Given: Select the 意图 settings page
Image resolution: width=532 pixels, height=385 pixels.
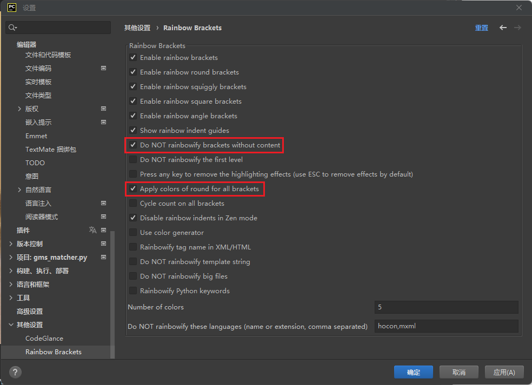Looking at the screenshot, I should 32,176.
